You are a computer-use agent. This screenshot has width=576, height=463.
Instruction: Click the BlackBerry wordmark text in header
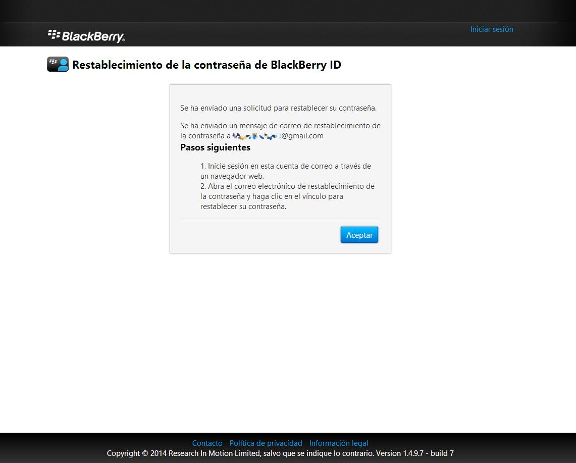click(x=93, y=36)
